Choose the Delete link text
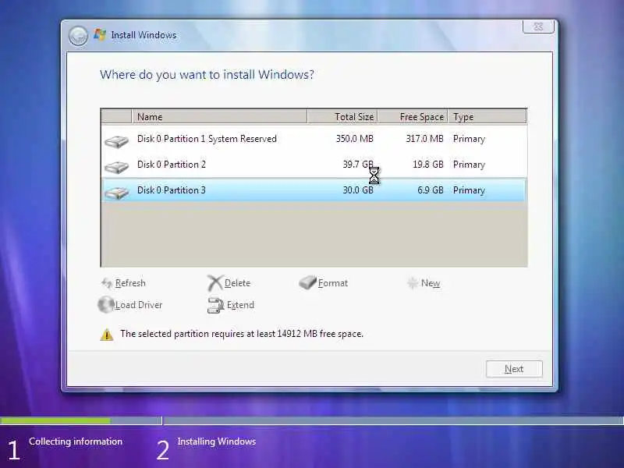Viewport: 624px width, 468px height. tap(237, 283)
